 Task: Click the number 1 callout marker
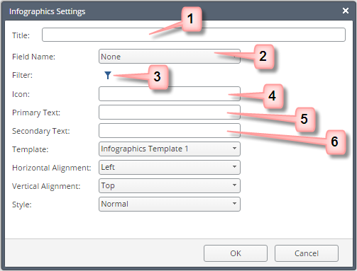point(192,19)
